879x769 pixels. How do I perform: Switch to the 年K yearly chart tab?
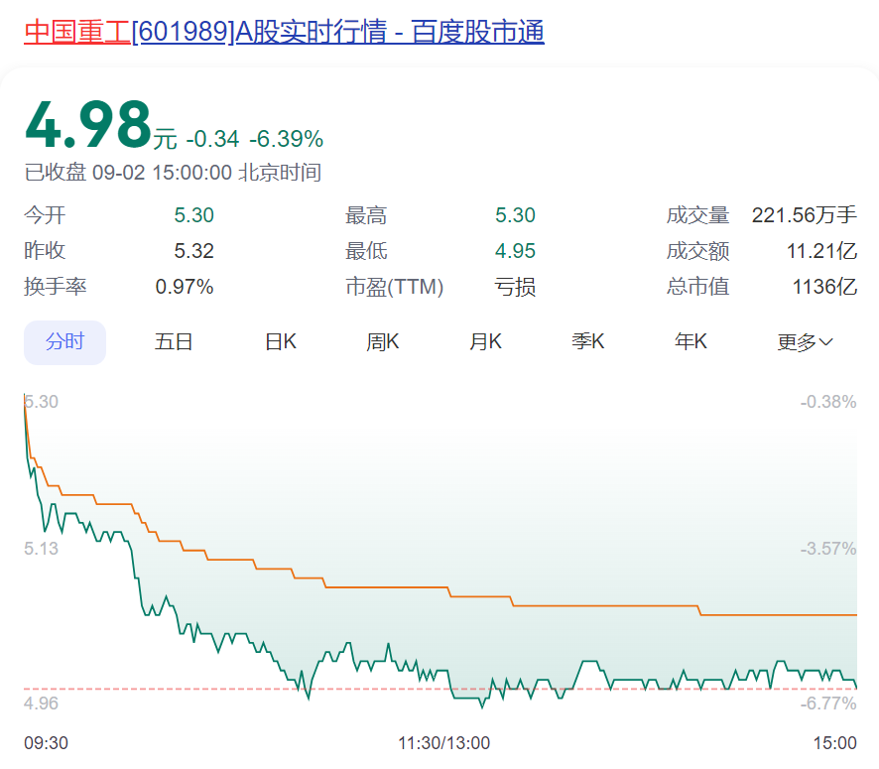[691, 340]
